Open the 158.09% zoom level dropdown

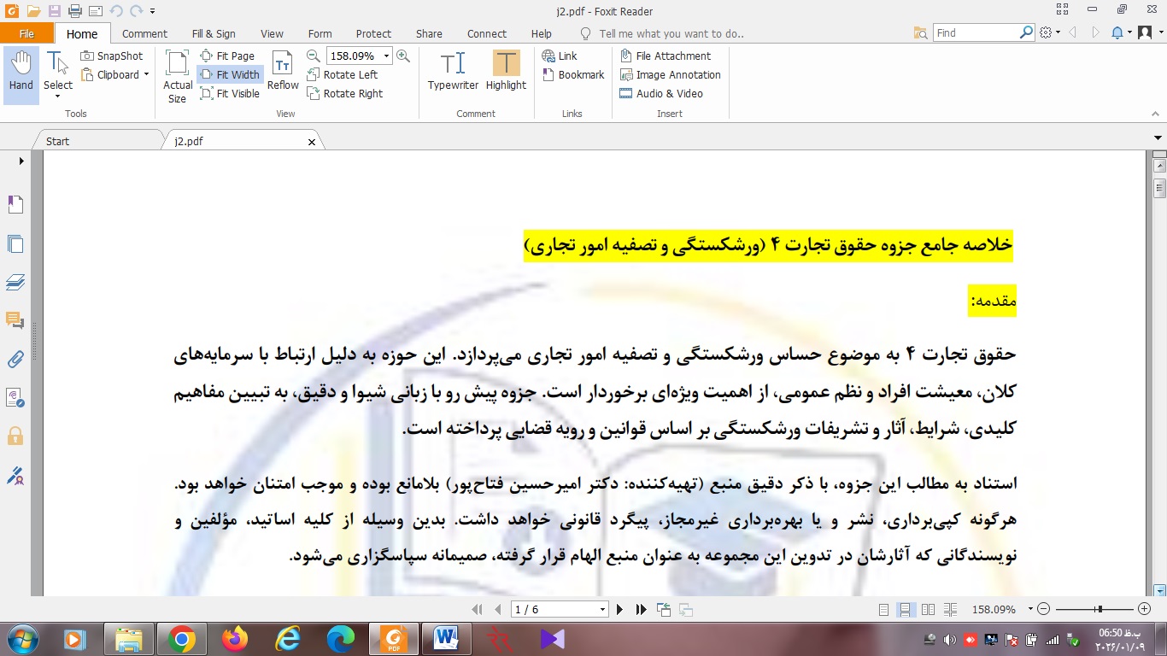[x=387, y=56]
